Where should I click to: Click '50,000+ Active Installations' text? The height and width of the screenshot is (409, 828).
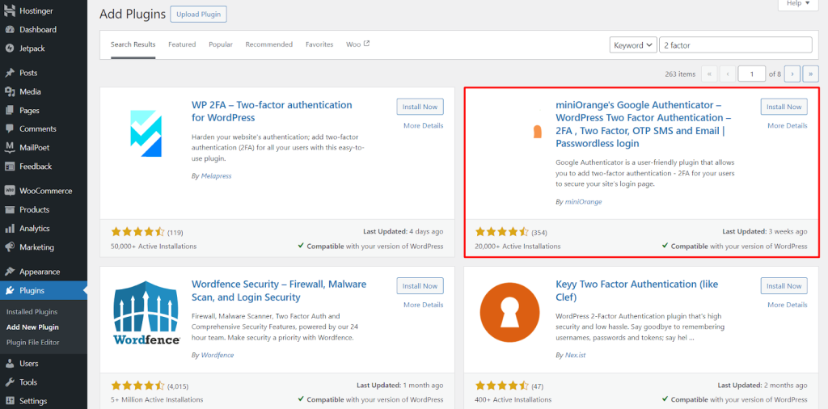tap(154, 246)
